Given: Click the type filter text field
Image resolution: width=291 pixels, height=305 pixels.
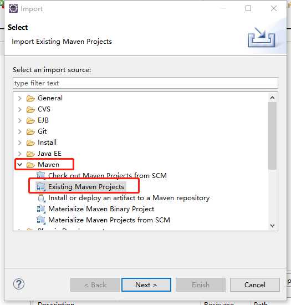Looking at the screenshot, I should coord(145,83).
